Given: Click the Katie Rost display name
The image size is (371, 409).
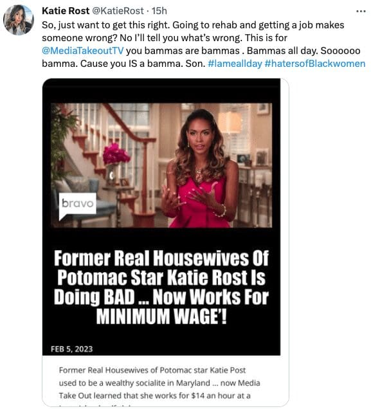Looking at the screenshot, I should tap(66, 11).
